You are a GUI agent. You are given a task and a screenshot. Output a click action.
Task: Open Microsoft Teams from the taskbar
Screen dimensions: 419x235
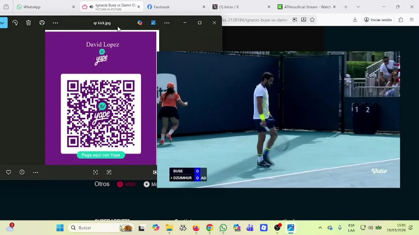[x=250, y=228]
